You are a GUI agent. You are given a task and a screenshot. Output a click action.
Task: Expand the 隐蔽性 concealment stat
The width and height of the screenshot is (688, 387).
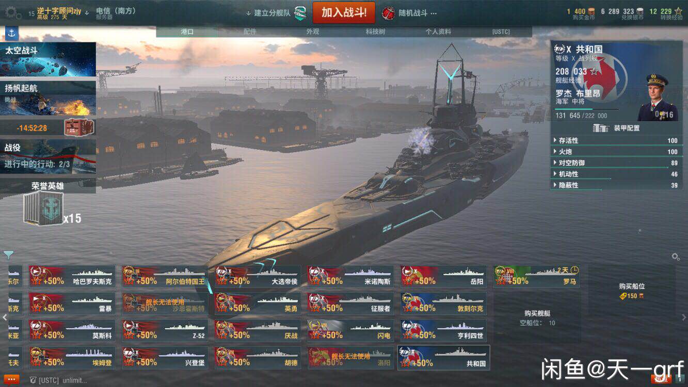coord(617,185)
